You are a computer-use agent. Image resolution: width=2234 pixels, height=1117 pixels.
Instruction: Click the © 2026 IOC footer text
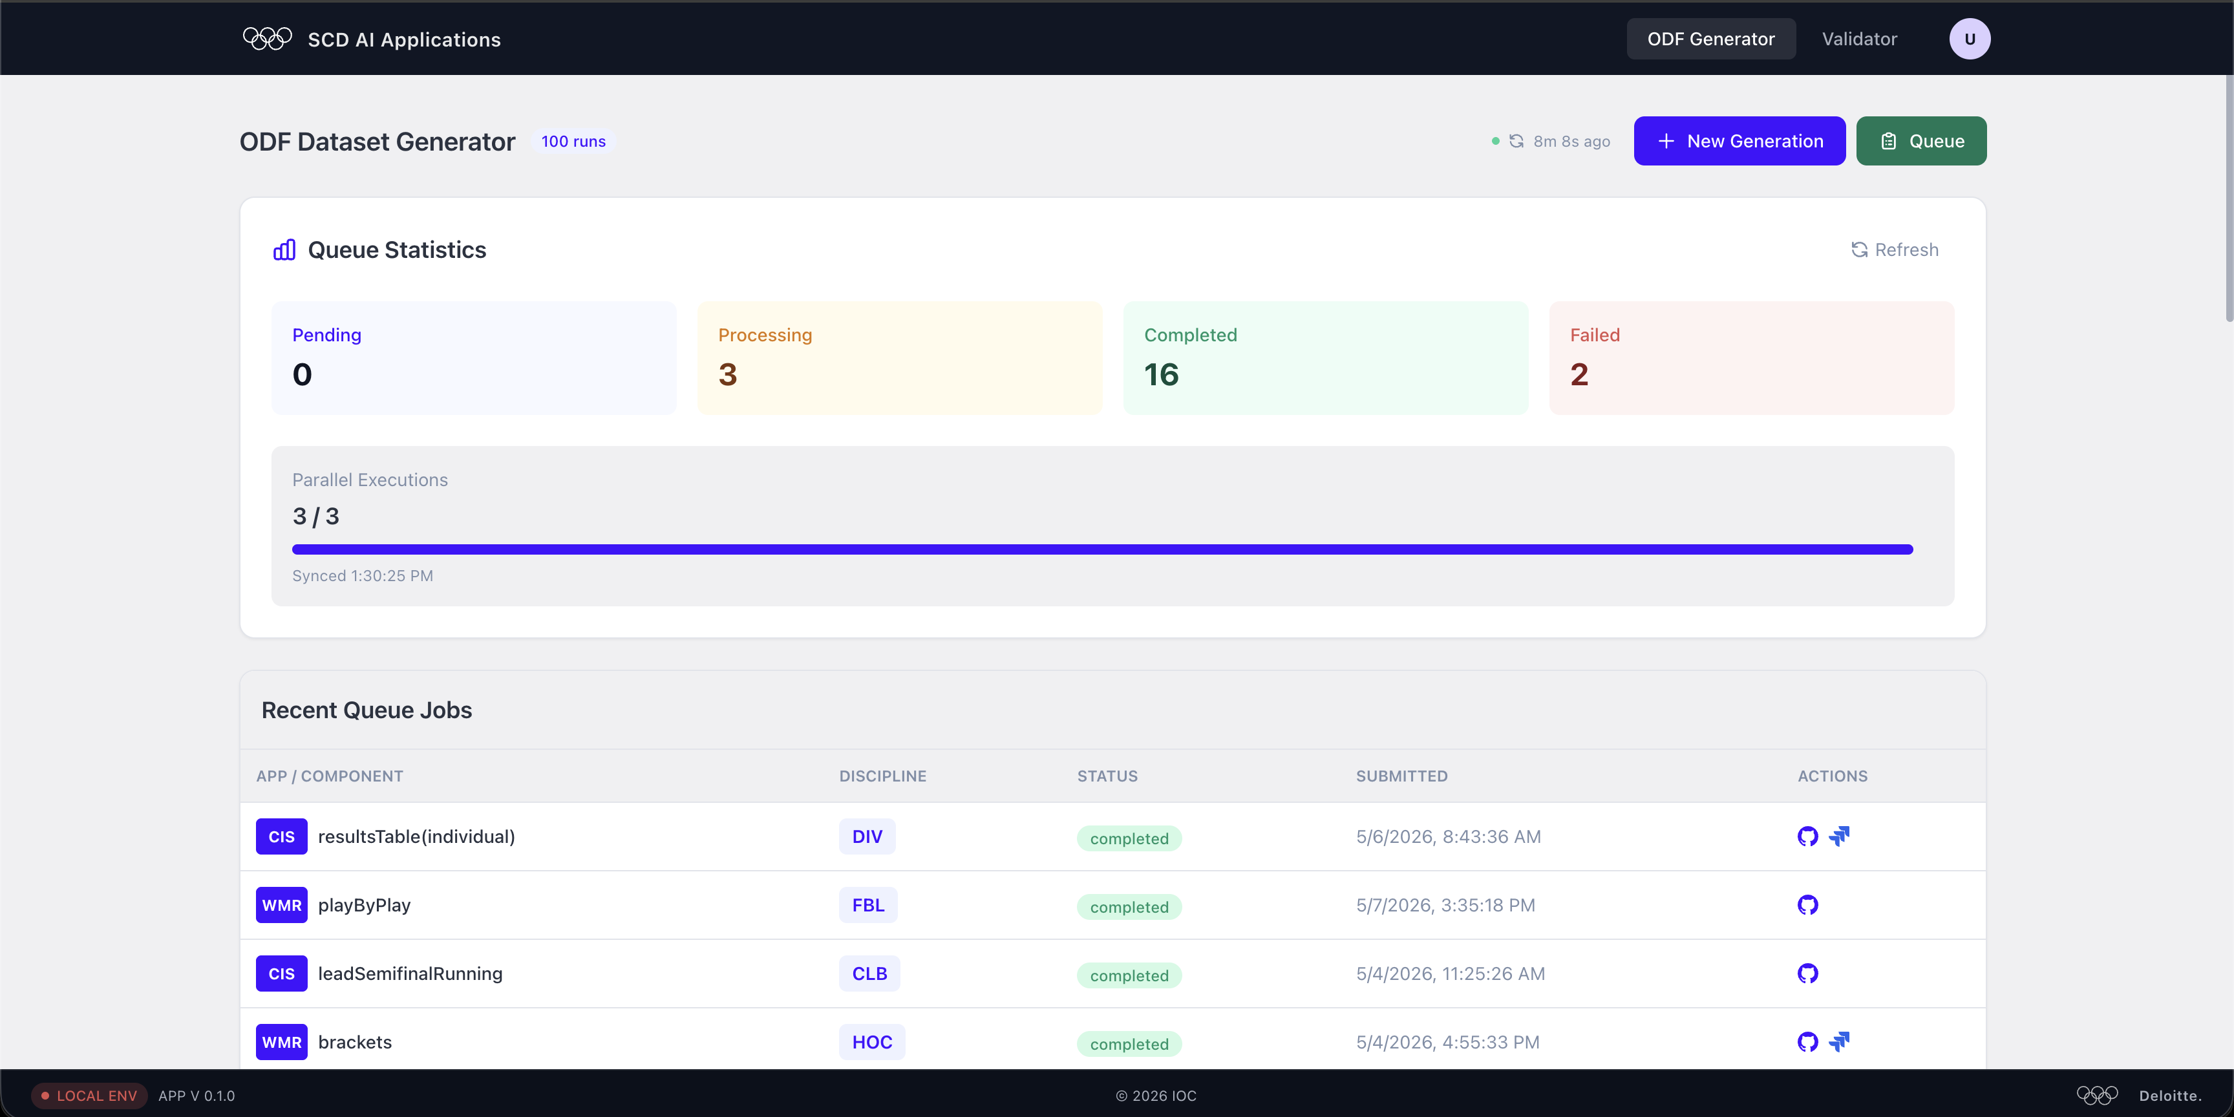point(1156,1095)
